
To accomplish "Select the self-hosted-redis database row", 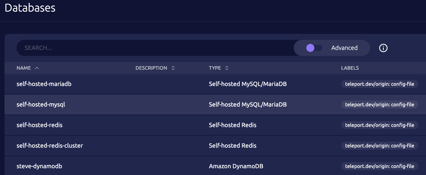I will coord(39,125).
